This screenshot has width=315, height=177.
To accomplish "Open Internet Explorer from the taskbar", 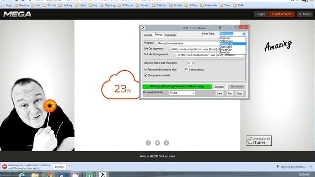I will [22, 175].
